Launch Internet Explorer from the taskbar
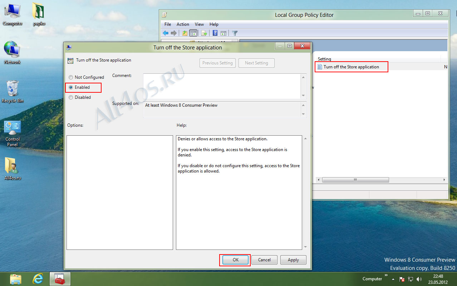457x286 pixels. pos(38,279)
